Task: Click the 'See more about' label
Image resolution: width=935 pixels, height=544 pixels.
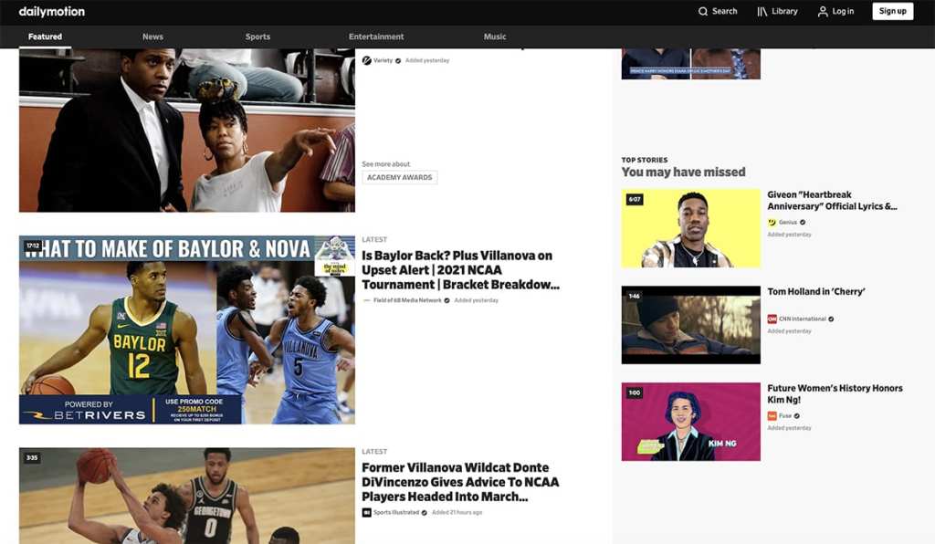Action: pyautogui.click(x=386, y=164)
